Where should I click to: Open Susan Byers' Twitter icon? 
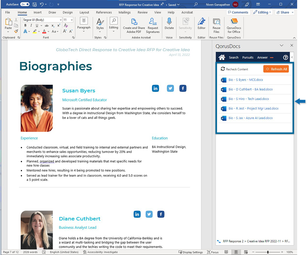pyautogui.click(x=170, y=88)
